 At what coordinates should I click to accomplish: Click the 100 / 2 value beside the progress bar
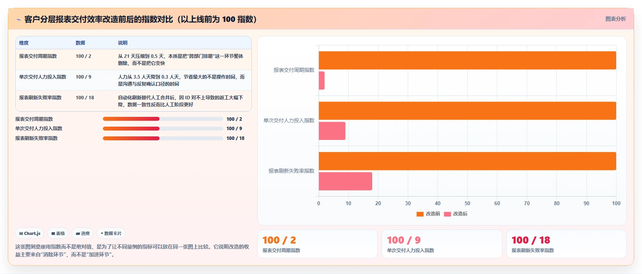click(x=234, y=119)
